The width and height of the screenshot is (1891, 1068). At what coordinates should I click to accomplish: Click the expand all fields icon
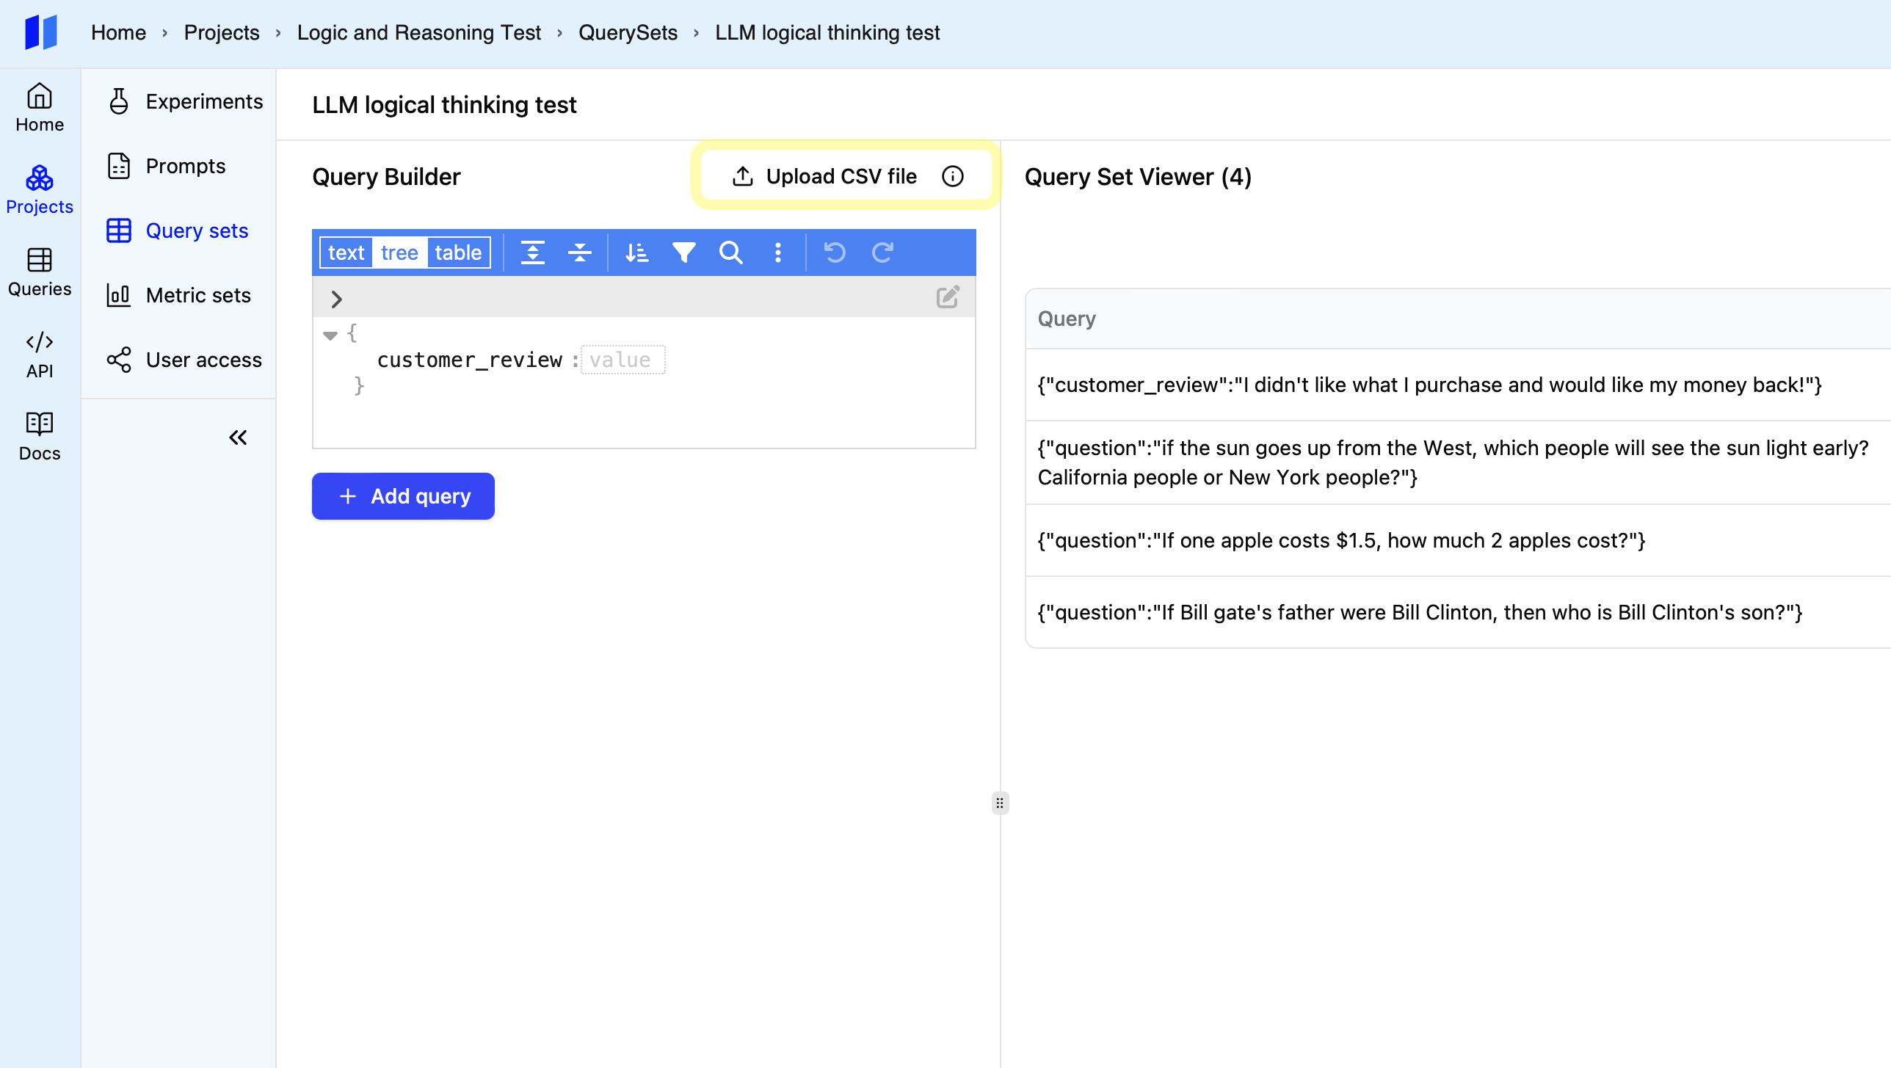(x=532, y=253)
